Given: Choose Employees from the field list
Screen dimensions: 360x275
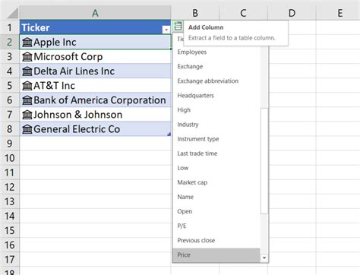Looking at the screenshot, I should 216,52.
